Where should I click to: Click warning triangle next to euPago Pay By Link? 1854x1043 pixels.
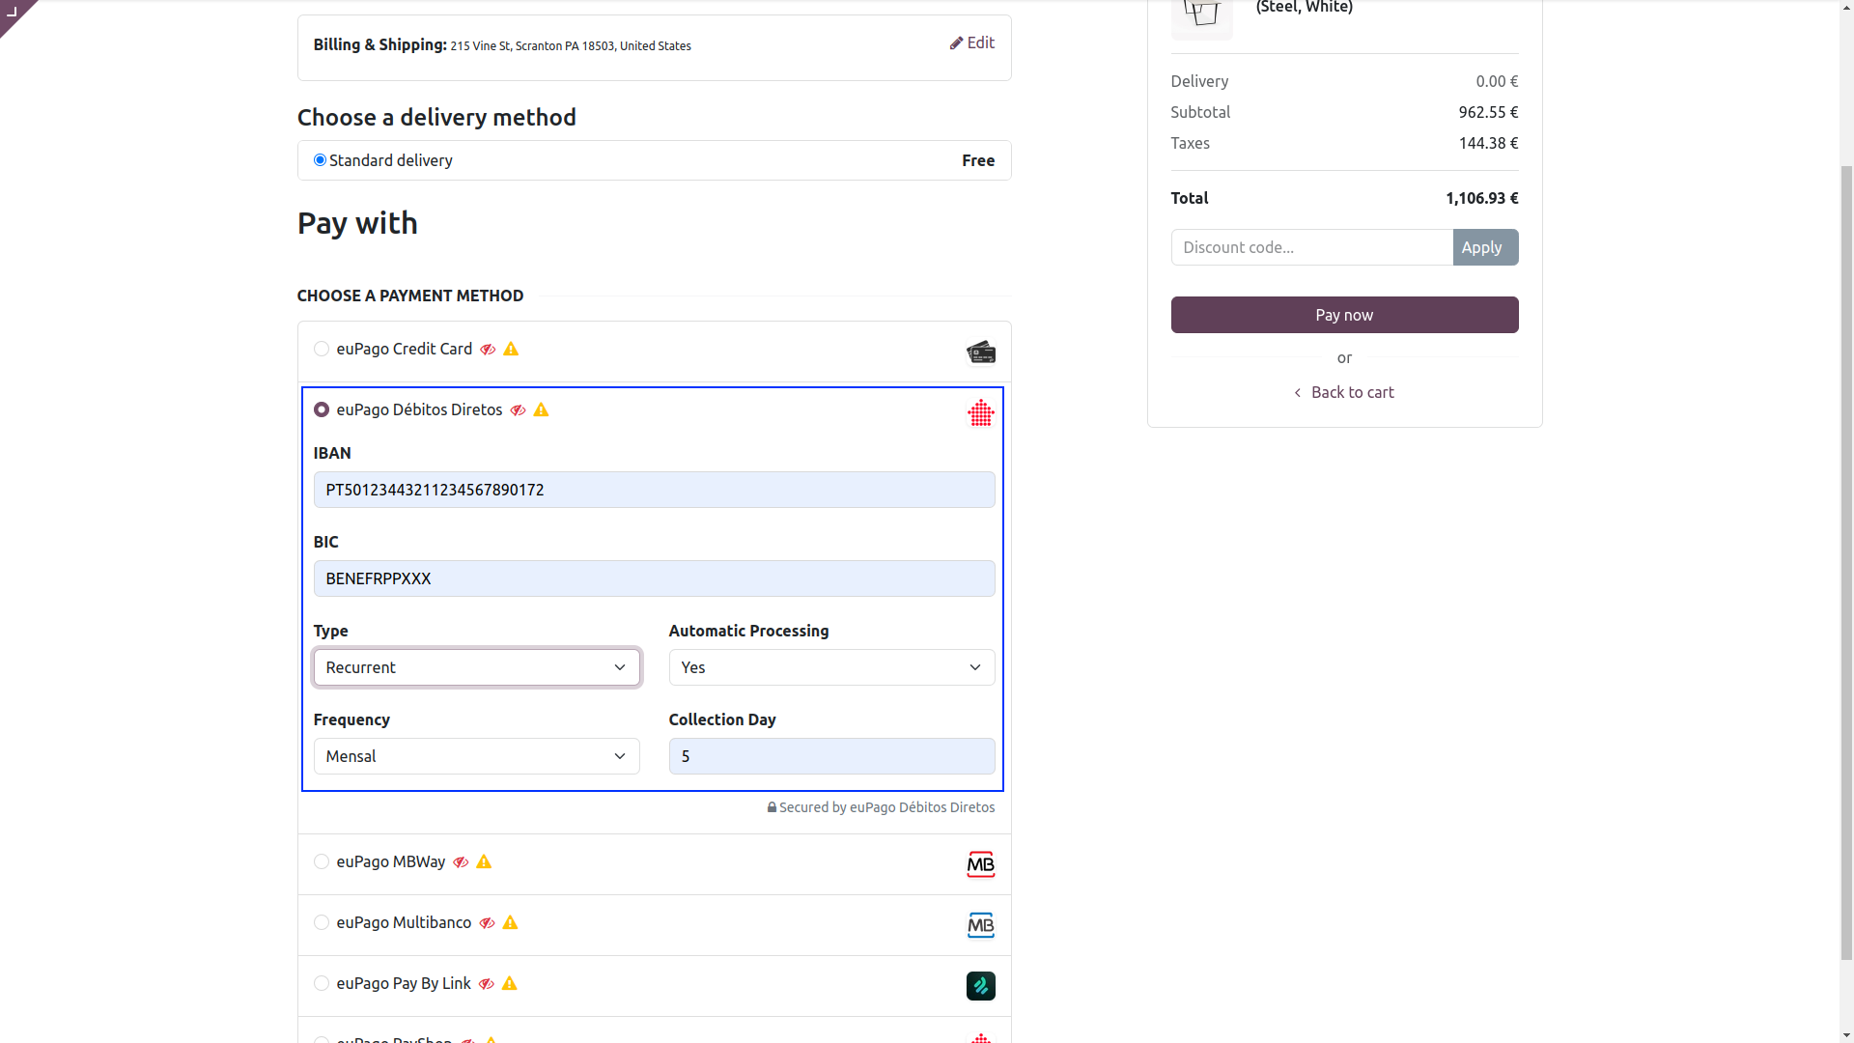point(509,983)
